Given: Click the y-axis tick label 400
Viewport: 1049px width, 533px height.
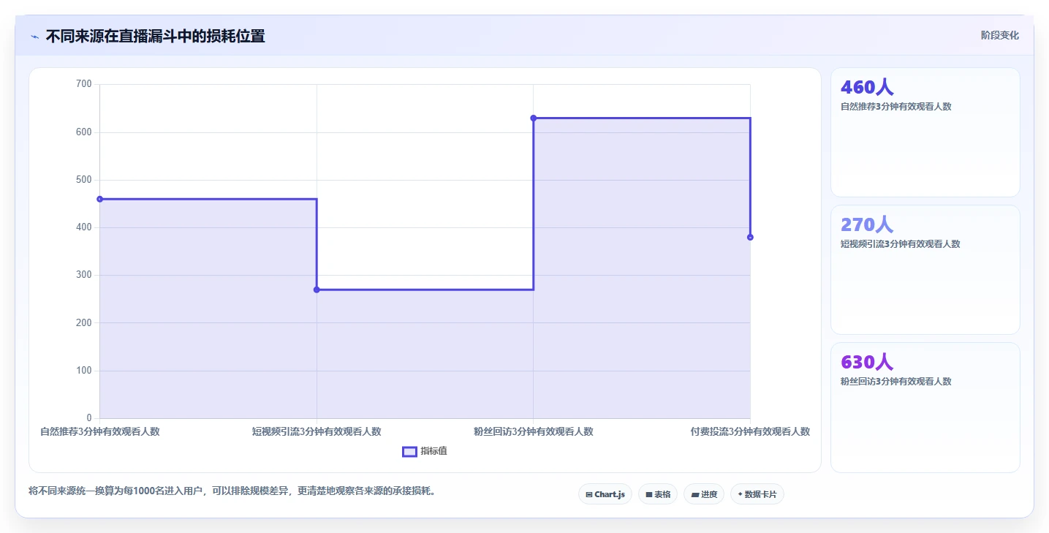Looking at the screenshot, I should click(x=84, y=227).
